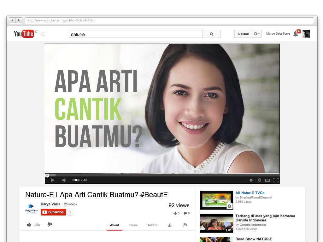The height and width of the screenshot is (242, 323).
Task: Expand the guide menu next to logo
Action: 44,34
